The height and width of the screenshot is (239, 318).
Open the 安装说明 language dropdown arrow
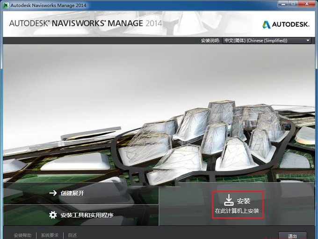[x=308, y=40]
